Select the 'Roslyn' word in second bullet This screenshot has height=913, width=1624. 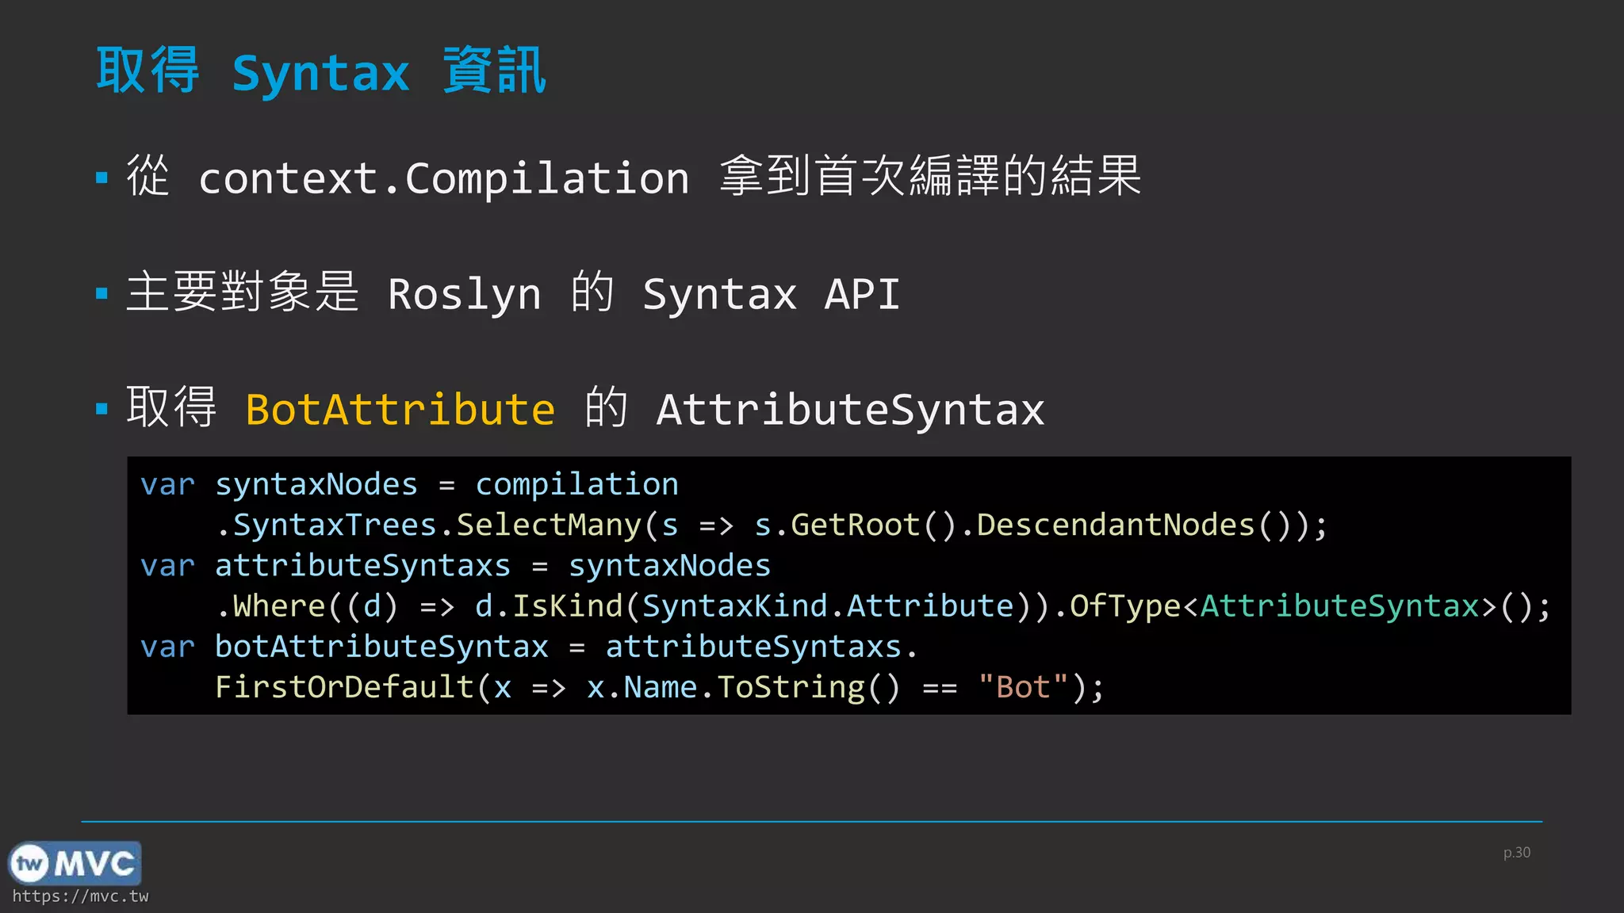point(465,294)
